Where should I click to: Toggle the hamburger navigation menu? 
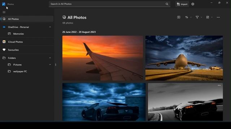coord(4,12)
